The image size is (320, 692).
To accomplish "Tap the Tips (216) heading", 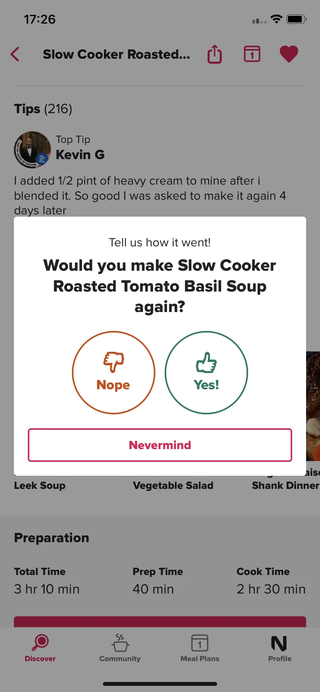I will [43, 109].
